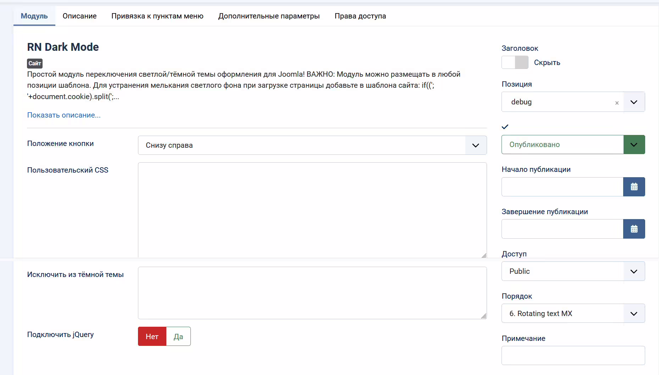Click the checkmark icon above Опубликовано
The image size is (659, 375).
coord(505,127)
